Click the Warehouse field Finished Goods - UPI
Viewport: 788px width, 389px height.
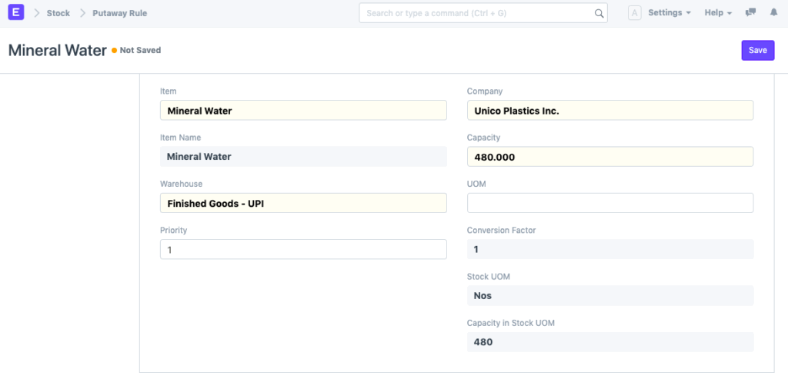pos(302,203)
